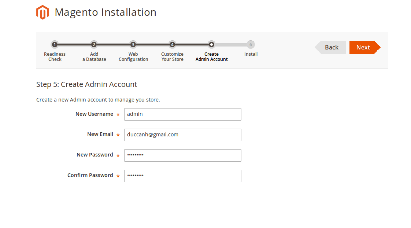Go to step 4 Customize Your Store circle
This screenshot has height=228, width=411.
click(172, 45)
